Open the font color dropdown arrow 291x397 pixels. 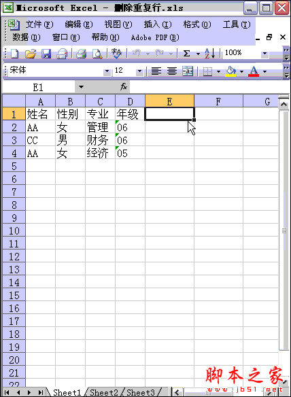[x=265, y=71]
